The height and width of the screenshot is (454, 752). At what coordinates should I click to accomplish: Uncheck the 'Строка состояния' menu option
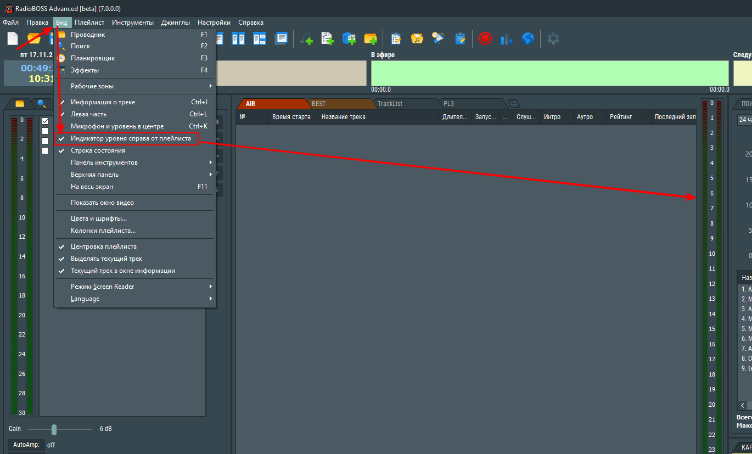click(98, 150)
